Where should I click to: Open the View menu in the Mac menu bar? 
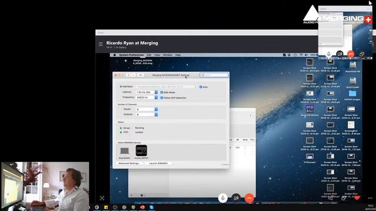(157, 55)
